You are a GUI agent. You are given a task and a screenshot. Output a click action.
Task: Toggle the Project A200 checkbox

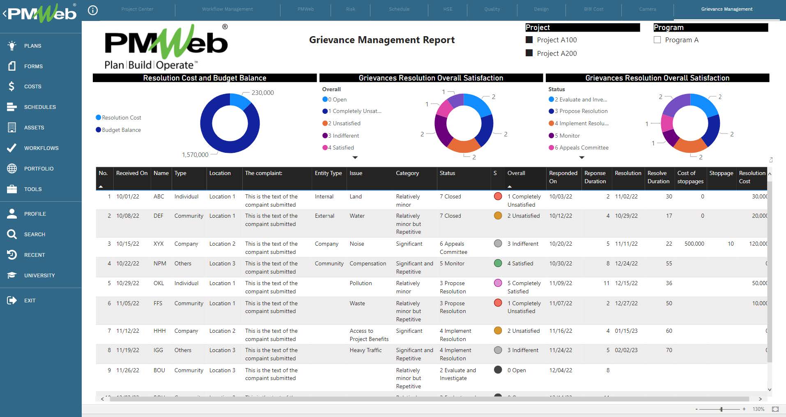click(x=529, y=53)
